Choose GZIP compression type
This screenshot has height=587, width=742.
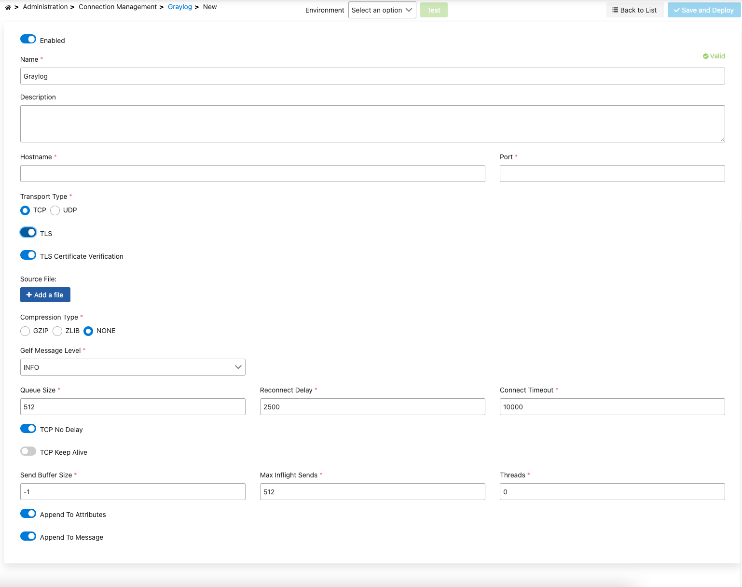tap(25, 331)
